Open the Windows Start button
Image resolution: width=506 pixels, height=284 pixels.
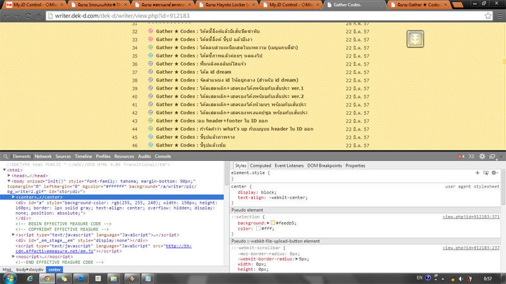9,278
